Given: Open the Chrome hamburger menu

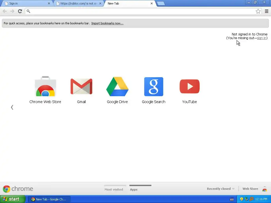Looking at the screenshot, I should click(x=267, y=11).
